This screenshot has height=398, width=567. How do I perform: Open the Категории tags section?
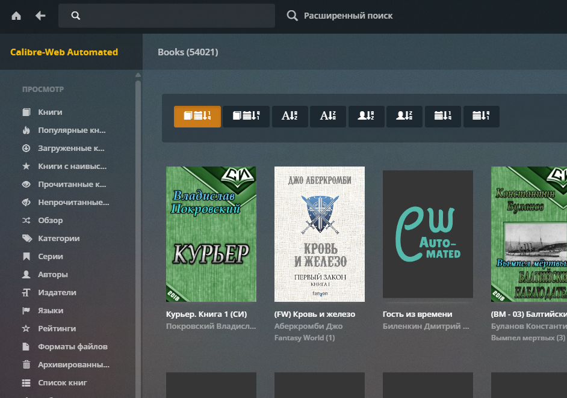pyautogui.click(x=58, y=239)
